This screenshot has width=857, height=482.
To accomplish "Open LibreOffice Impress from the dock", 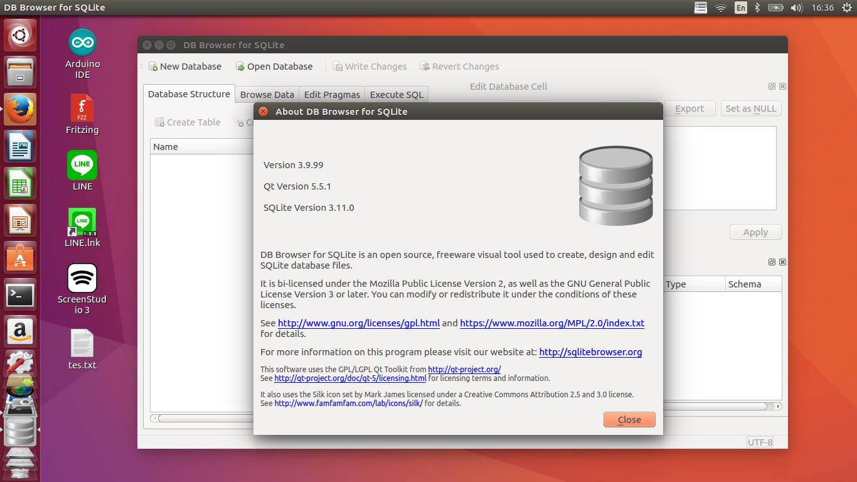I will pyautogui.click(x=20, y=221).
